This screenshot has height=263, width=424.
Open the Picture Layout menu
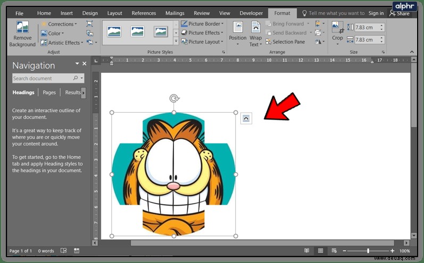(202, 42)
